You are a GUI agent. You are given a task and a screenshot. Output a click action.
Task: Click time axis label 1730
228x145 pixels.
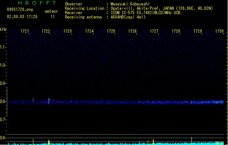[219, 31]
